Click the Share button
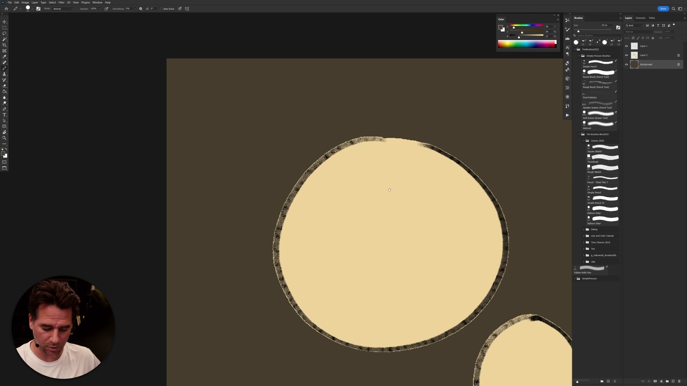The height and width of the screenshot is (386, 687). [x=663, y=9]
